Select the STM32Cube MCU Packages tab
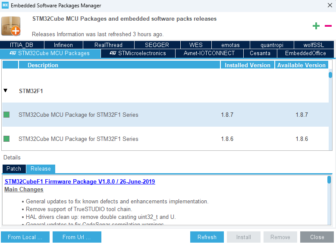This screenshot has width=336, height=243. coord(50,53)
